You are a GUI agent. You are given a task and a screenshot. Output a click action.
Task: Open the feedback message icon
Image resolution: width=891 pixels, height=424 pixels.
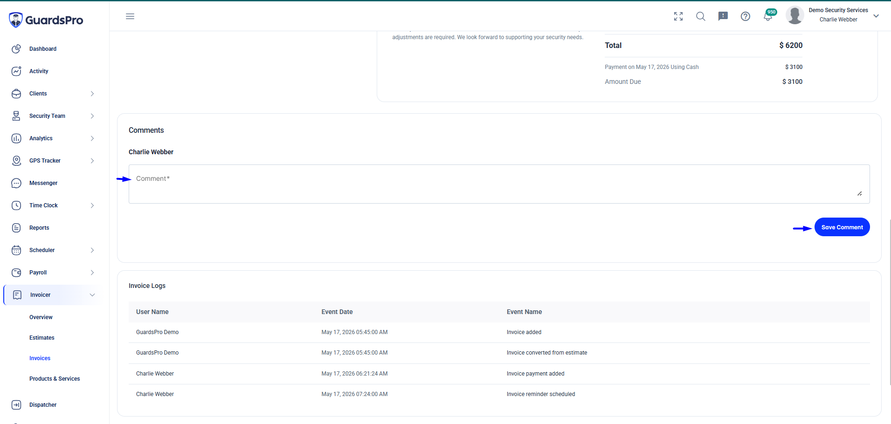(x=723, y=16)
